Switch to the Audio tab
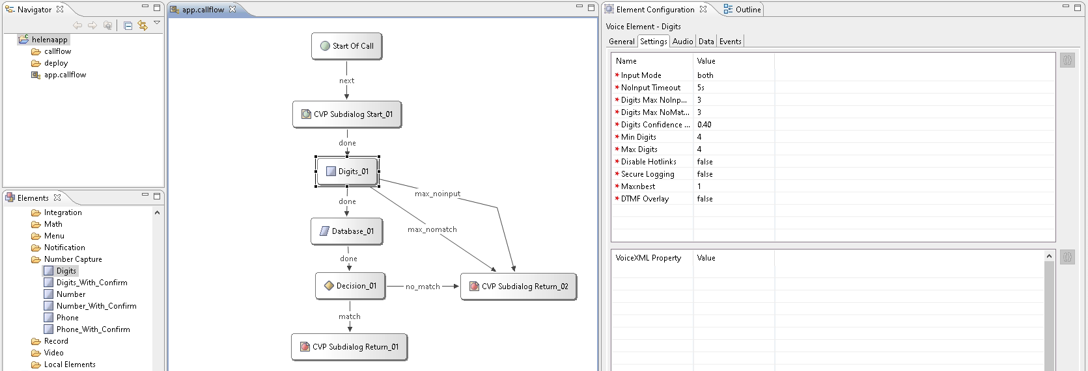The width and height of the screenshot is (1088, 371). tap(682, 42)
